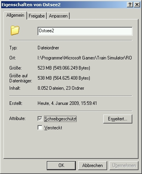Open the question mark help button
Image resolution: width=142 pixels, height=174 pixels.
[x=130, y=5]
